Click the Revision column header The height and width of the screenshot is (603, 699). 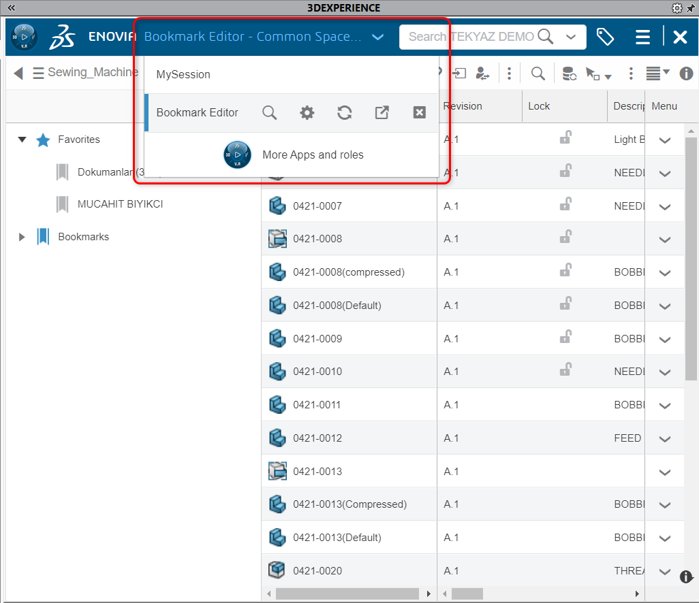click(480, 106)
